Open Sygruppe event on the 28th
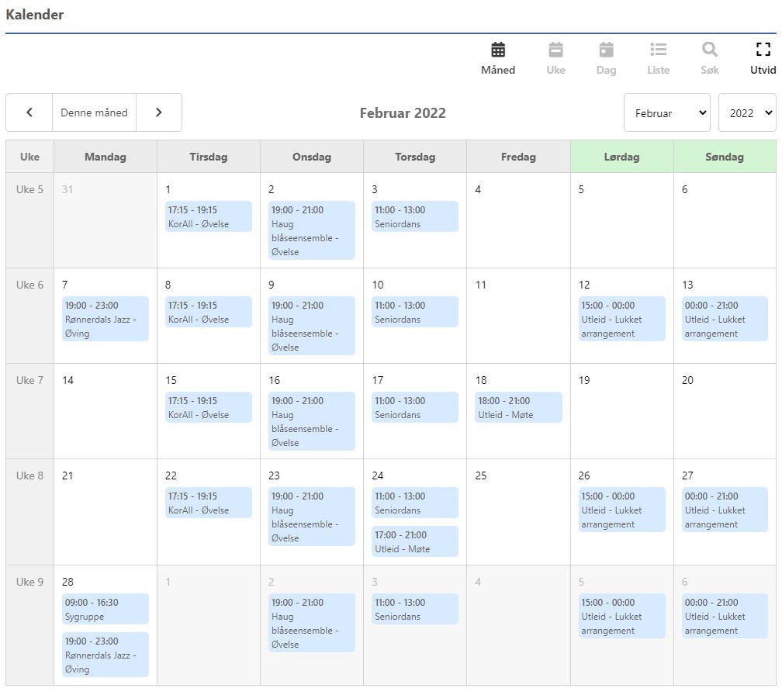Image resolution: width=782 pixels, height=695 pixels. click(105, 610)
